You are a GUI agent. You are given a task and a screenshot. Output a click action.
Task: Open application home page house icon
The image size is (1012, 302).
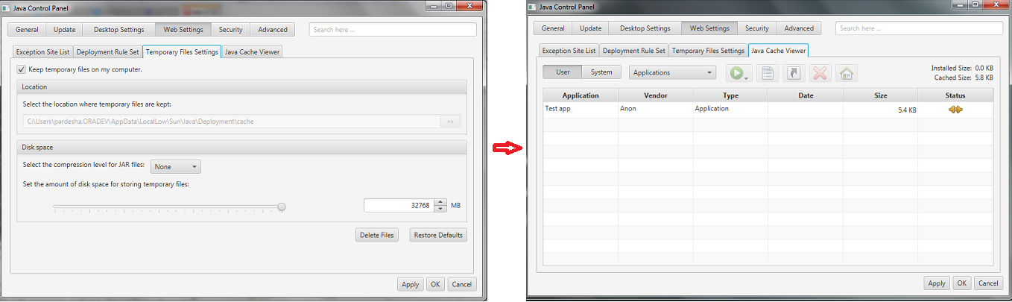pyautogui.click(x=846, y=73)
